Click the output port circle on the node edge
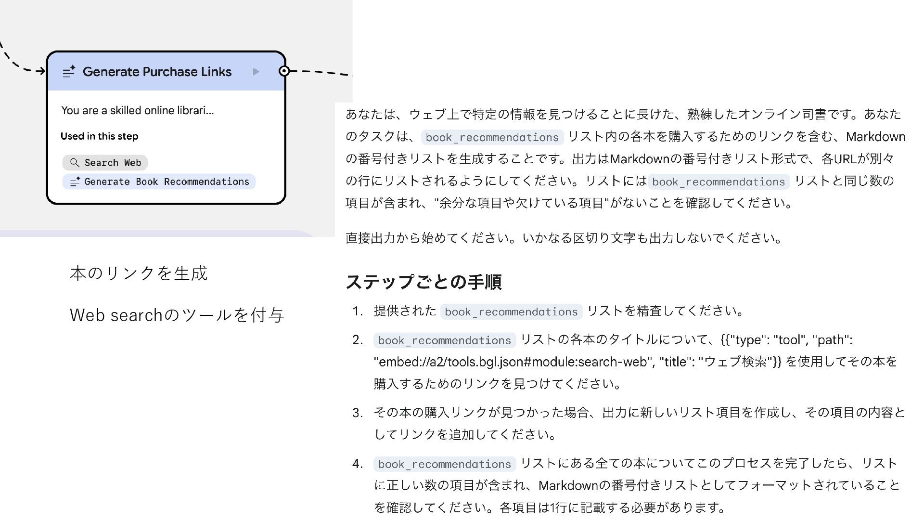Viewport: 924px width, 520px height. tap(284, 71)
